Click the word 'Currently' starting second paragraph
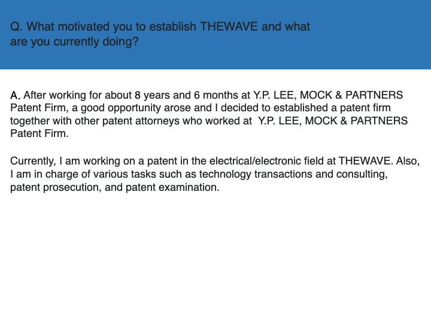This screenshot has height=323, width=431. tap(33, 161)
